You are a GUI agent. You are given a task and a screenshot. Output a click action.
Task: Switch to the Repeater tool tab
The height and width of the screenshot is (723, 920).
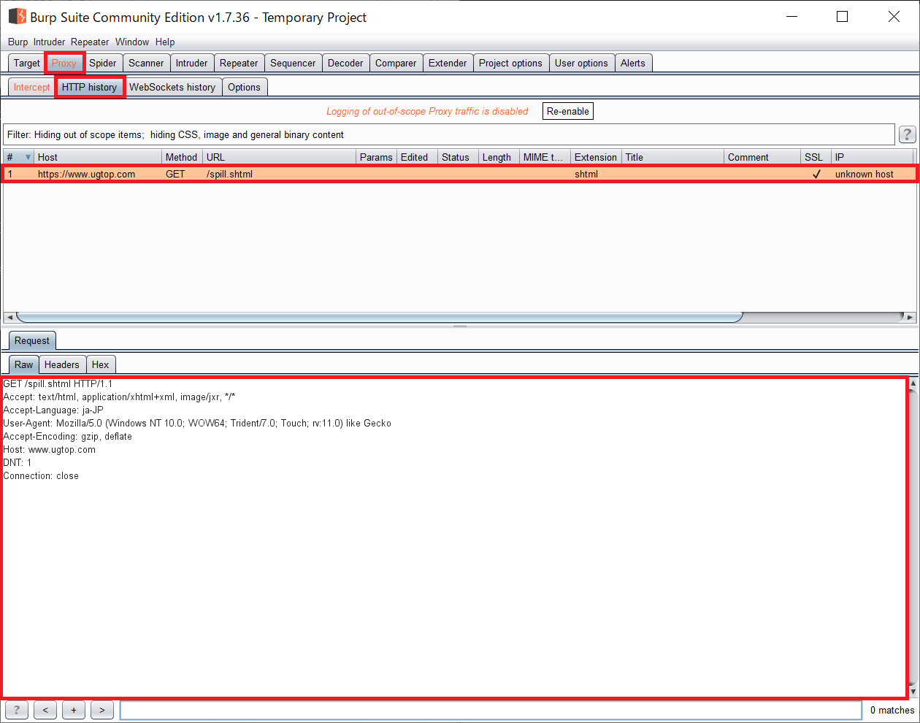(239, 63)
